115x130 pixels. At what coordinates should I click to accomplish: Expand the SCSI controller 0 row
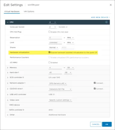click(x=8, y=77)
